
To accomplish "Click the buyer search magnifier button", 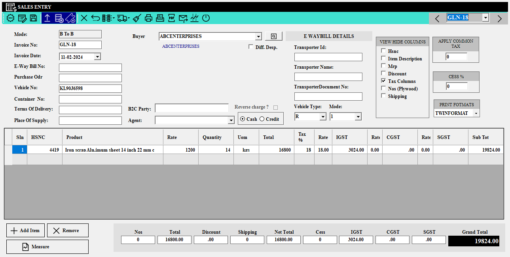I will pyautogui.click(x=273, y=36).
